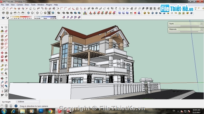Select the Protractor tool

(x=2, y=69)
